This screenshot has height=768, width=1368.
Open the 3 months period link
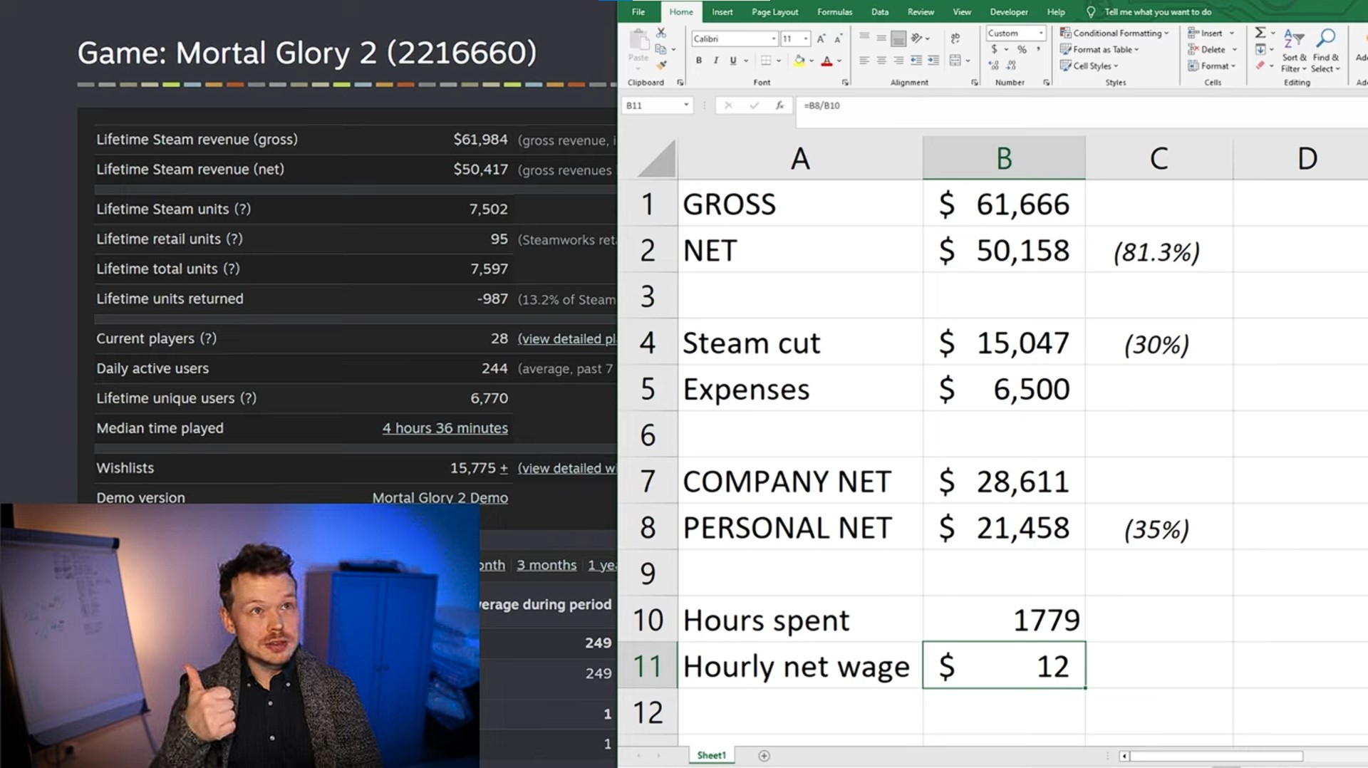click(546, 565)
